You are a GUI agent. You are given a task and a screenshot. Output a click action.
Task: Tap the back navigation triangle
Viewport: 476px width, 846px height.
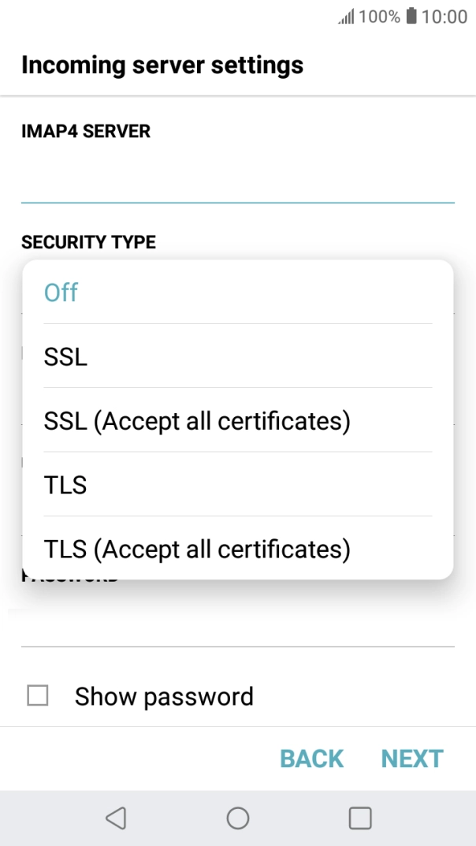pos(117,818)
